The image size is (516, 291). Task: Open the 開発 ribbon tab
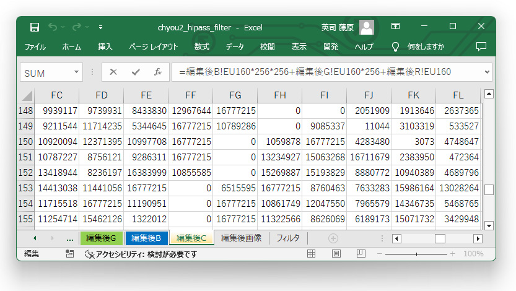[331, 46]
